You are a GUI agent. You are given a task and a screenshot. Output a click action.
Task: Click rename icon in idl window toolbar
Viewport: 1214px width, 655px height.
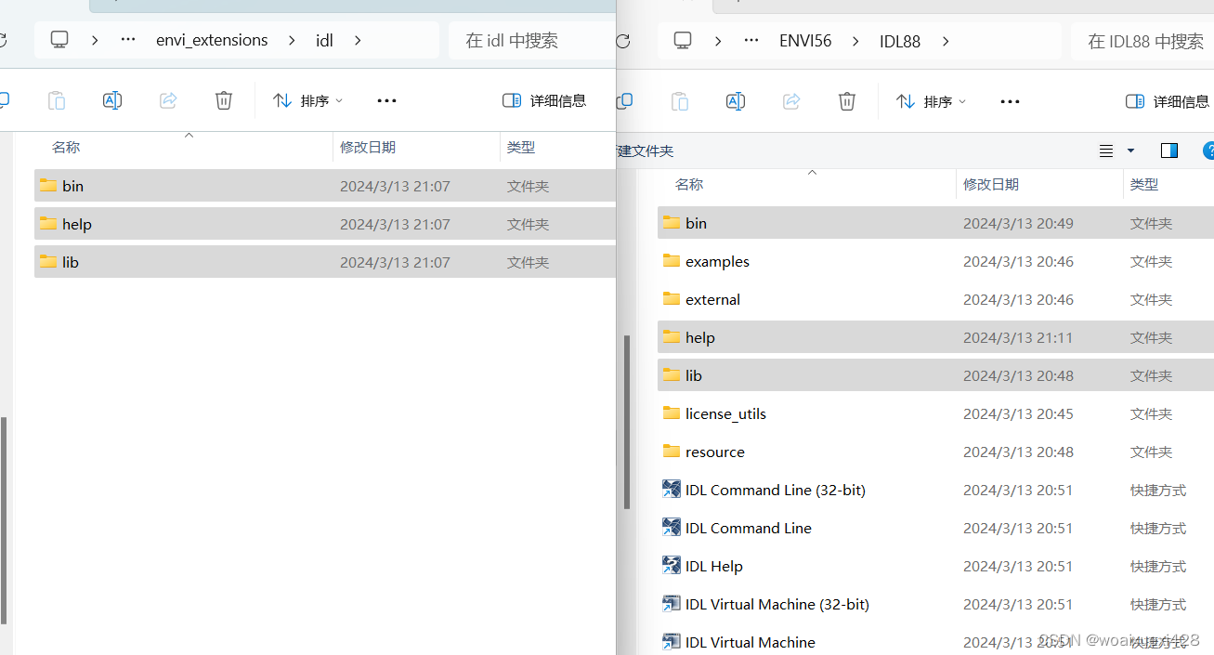(112, 100)
